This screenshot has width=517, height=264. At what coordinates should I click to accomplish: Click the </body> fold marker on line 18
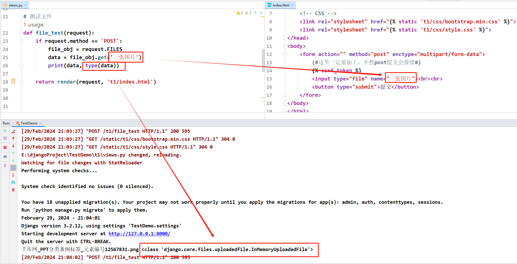(x=285, y=103)
